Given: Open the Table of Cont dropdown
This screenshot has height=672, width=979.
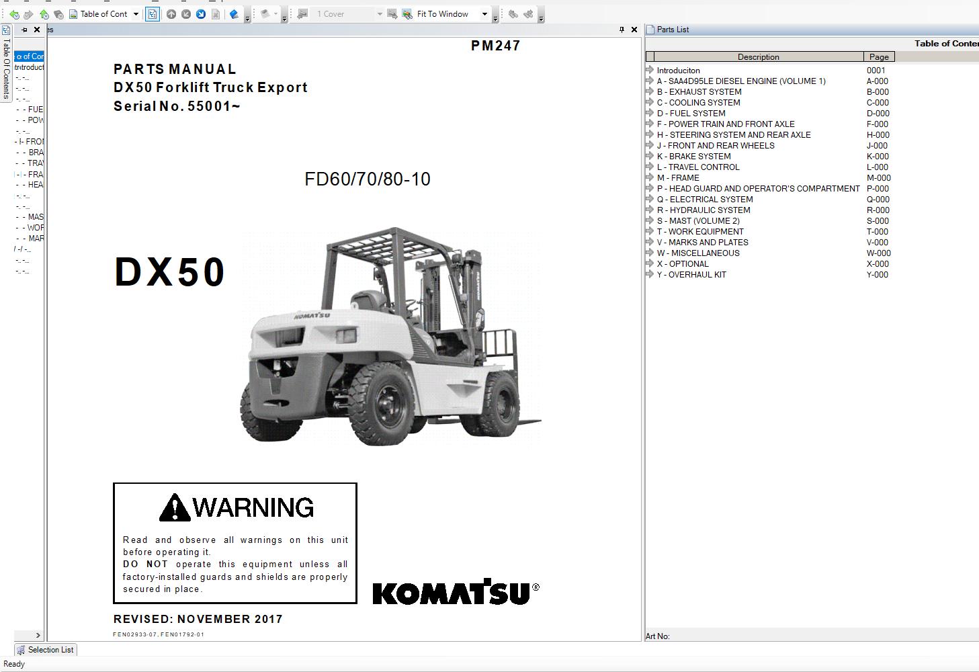Looking at the screenshot, I should (135, 13).
